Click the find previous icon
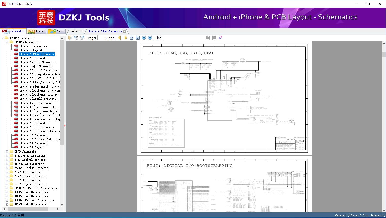Viewport: 386px width, 218px height. coord(208,38)
